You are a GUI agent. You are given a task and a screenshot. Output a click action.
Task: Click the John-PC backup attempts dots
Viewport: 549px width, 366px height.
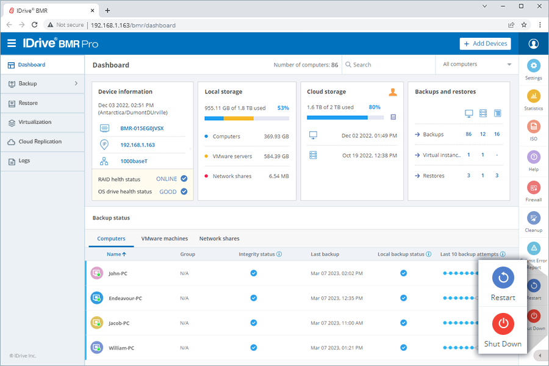point(461,273)
